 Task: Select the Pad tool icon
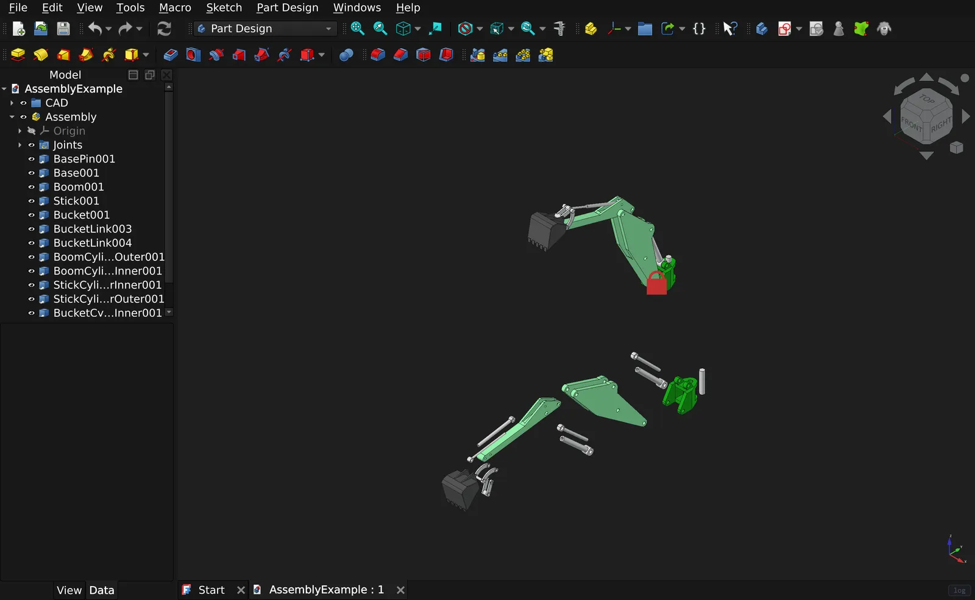coord(18,55)
